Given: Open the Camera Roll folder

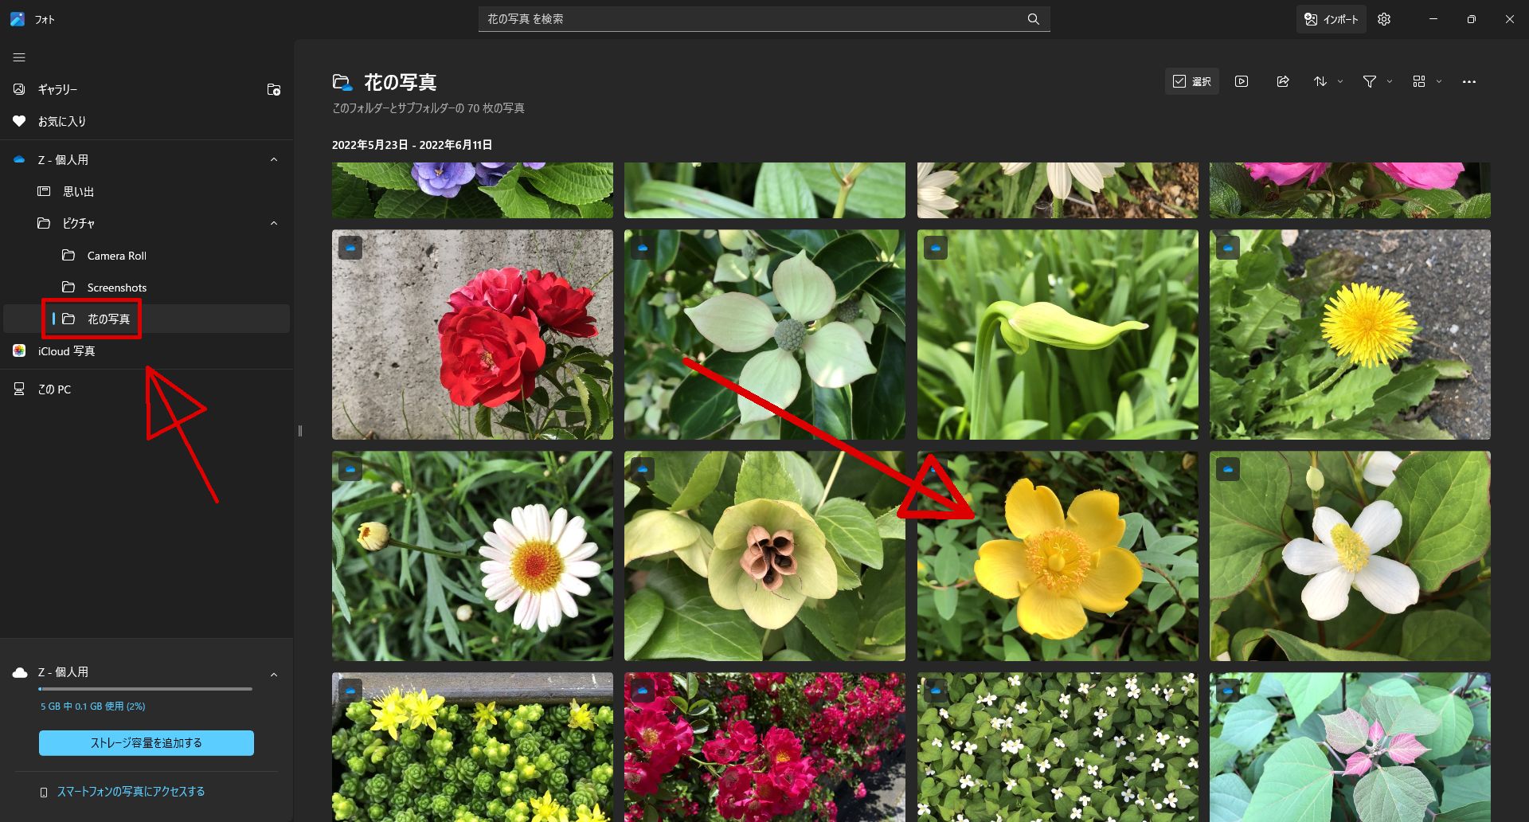Looking at the screenshot, I should click(x=116, y=256).
